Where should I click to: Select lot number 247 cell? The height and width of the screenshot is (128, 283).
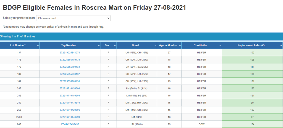[x=20, y=88]
